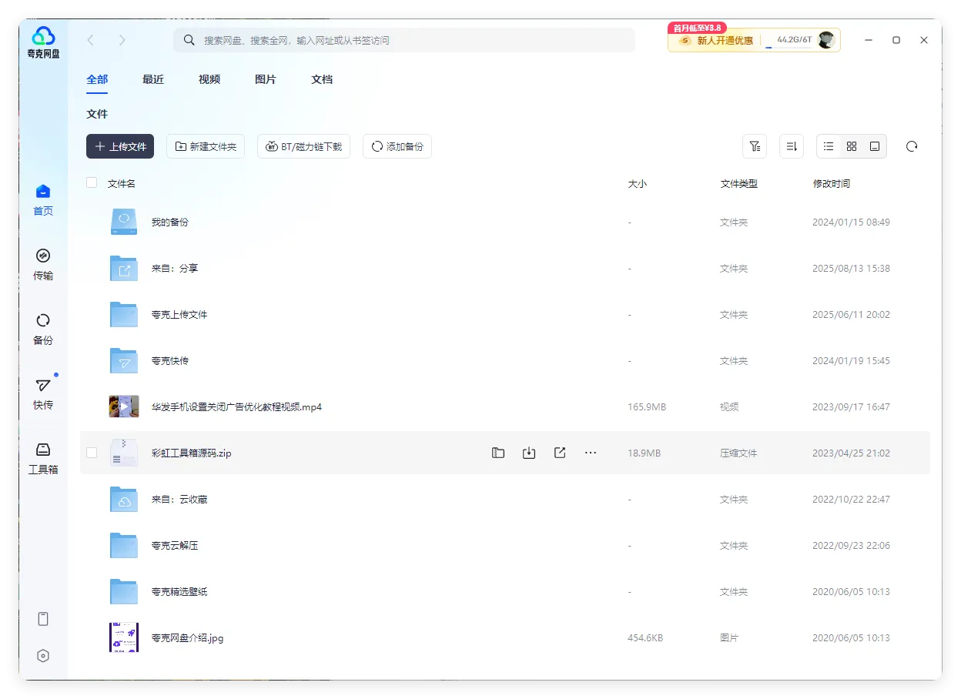Download 彩虹工具箱源码.zip via its download icon
The height and width of the screenshot is (699, 961).
click(x=529, y=453)
